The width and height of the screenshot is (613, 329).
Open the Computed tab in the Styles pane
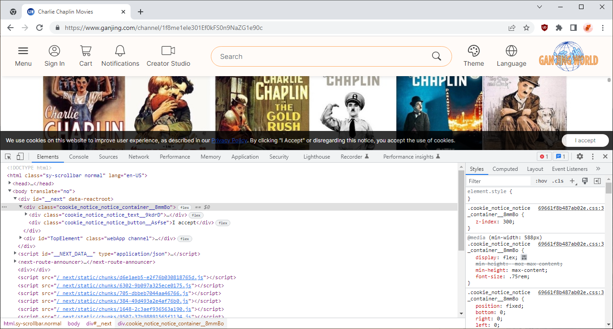pos(505,169)
